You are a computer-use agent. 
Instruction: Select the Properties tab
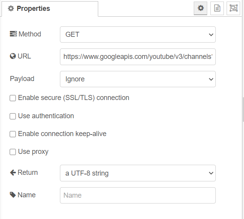(x=50, y=9)
